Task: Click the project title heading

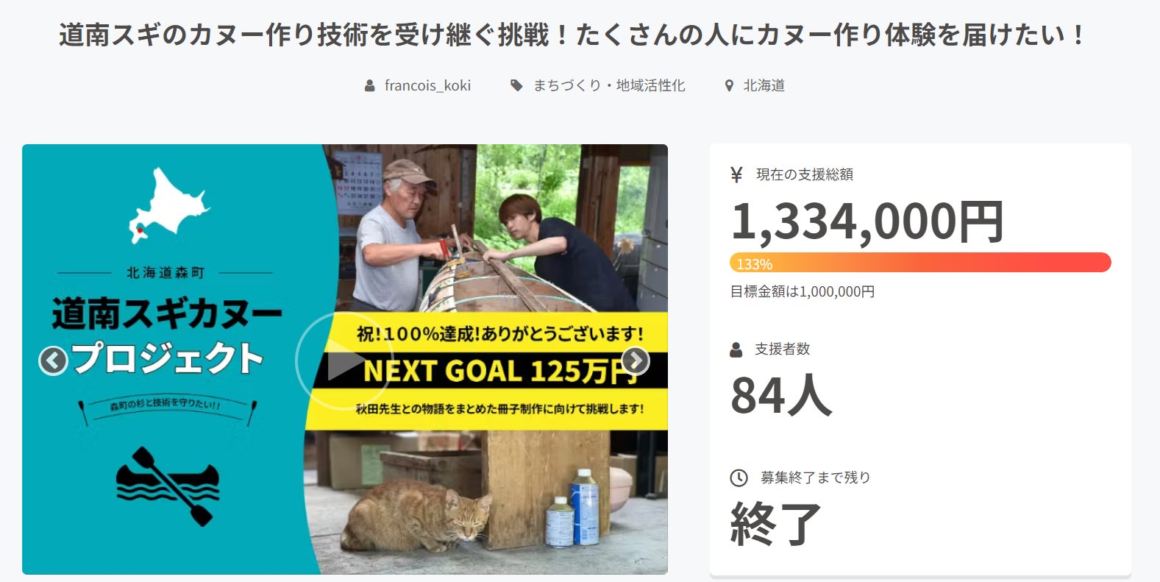Action: click(x=572, y=35)
